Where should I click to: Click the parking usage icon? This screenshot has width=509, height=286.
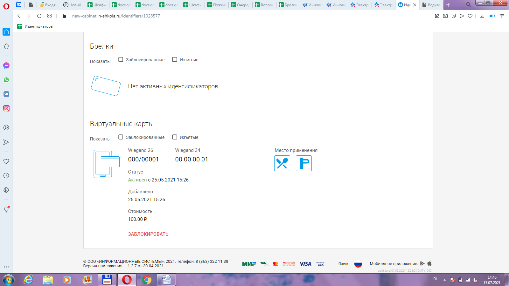coord(304,163)
